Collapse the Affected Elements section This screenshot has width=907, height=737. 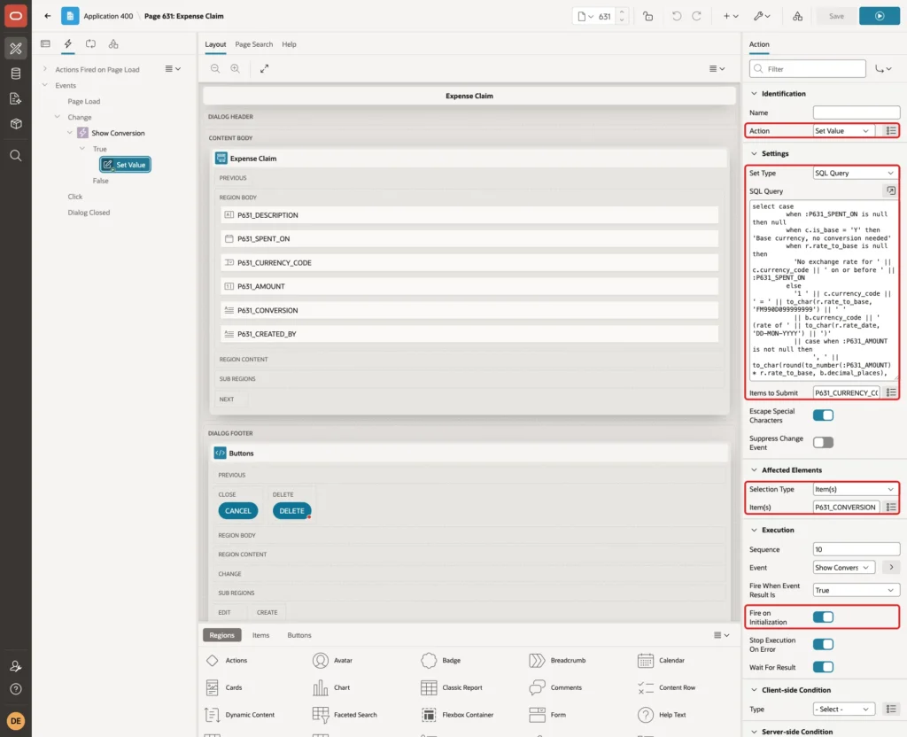click(x=754, y=470)
